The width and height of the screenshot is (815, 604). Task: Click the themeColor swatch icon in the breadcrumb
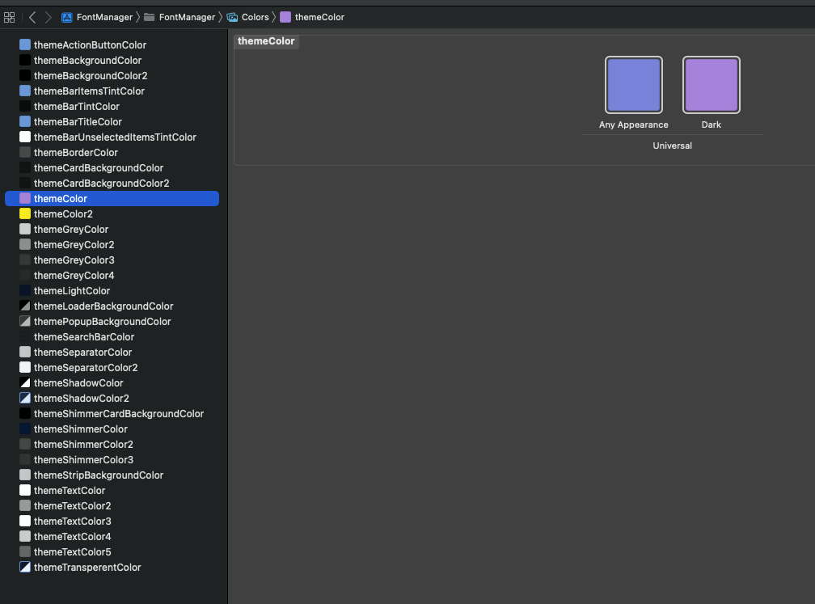pos(286,16)
